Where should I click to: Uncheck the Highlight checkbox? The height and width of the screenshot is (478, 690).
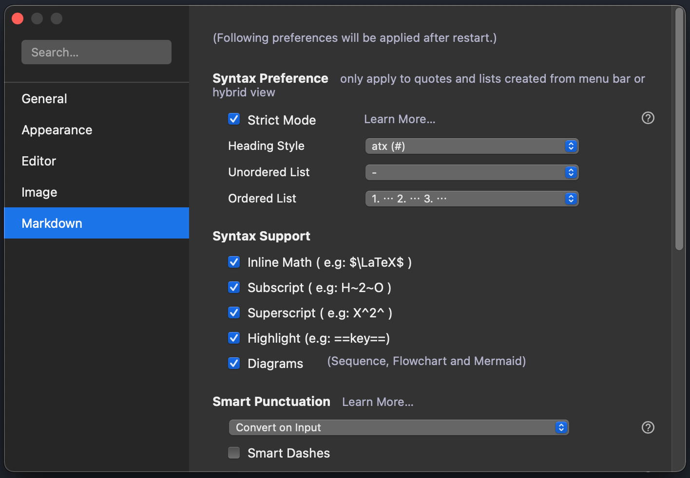[x=234, y=338]
